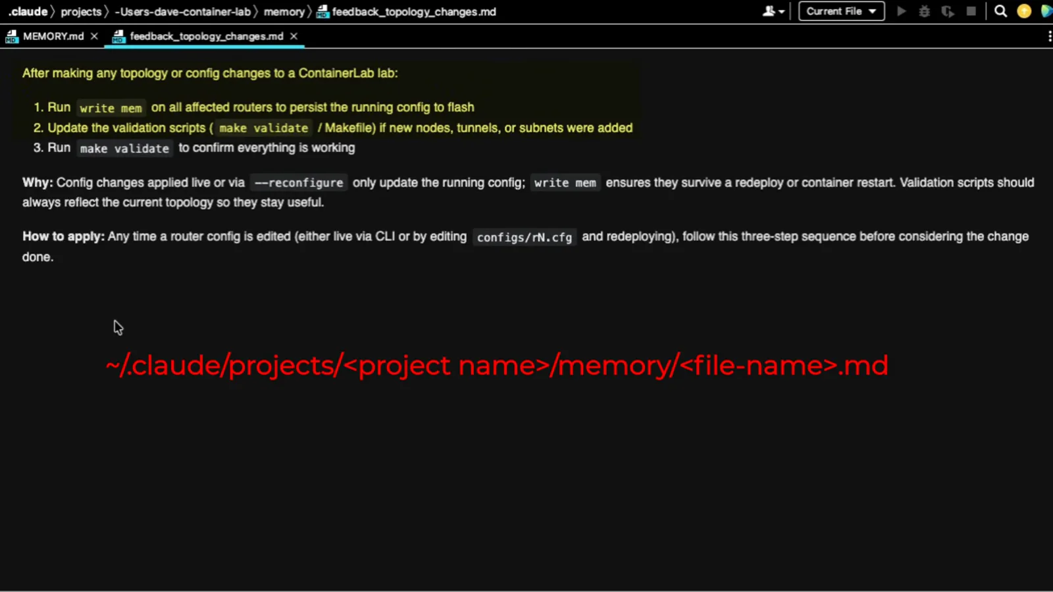Click the .claude breadcrumb

(x=28, y=11)
